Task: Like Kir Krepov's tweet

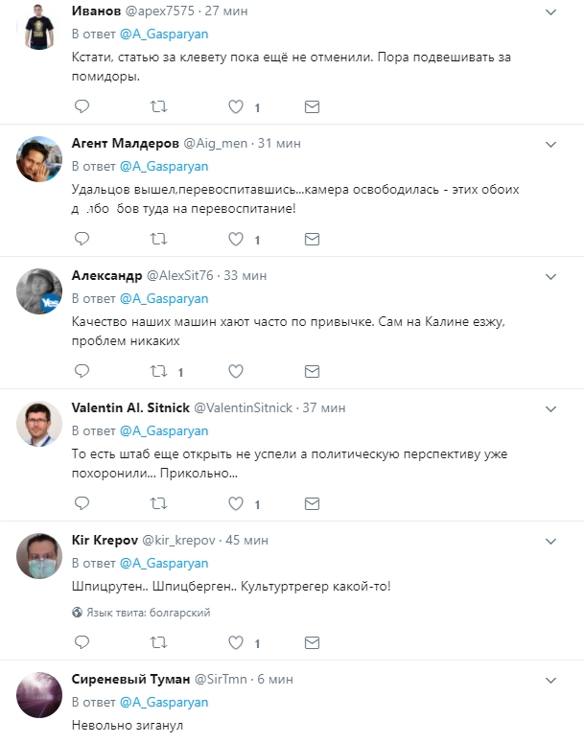Action: (235, 642)
